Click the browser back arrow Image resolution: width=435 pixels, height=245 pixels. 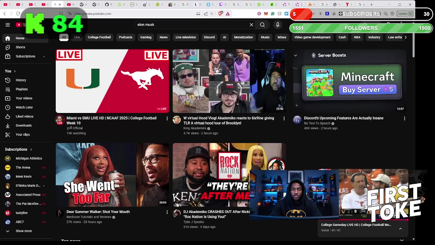tap(5, 14)
